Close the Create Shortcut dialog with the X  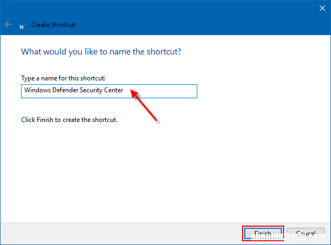(322, 8)
